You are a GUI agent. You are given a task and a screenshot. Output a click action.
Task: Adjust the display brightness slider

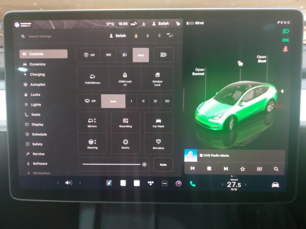point(112,164)
